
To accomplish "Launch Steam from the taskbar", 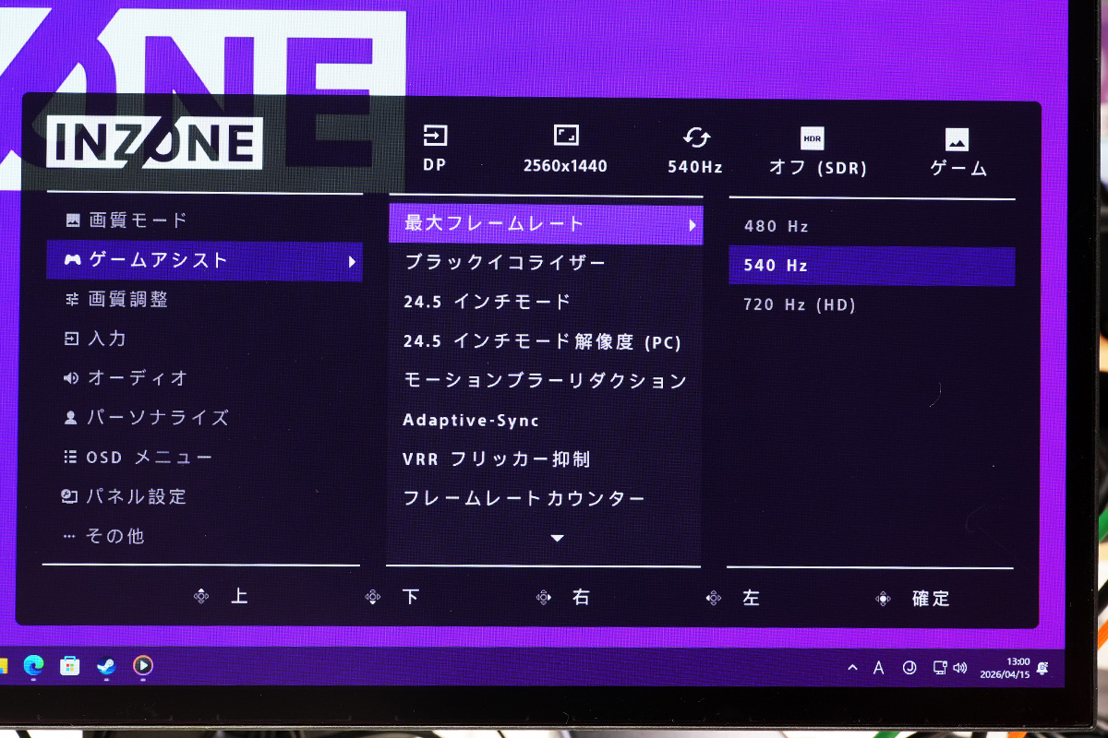I will click(106, 665).
